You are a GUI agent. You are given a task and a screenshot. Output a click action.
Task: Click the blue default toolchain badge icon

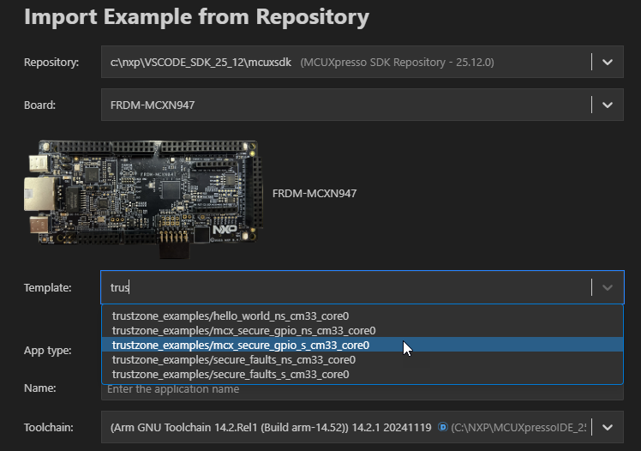(x=443, y=427)
